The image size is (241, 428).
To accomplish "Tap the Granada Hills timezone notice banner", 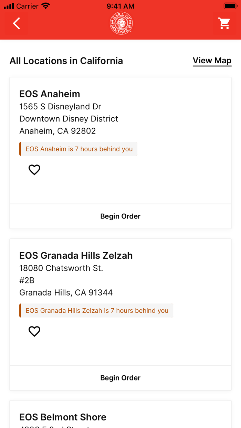I will point(96,310).
